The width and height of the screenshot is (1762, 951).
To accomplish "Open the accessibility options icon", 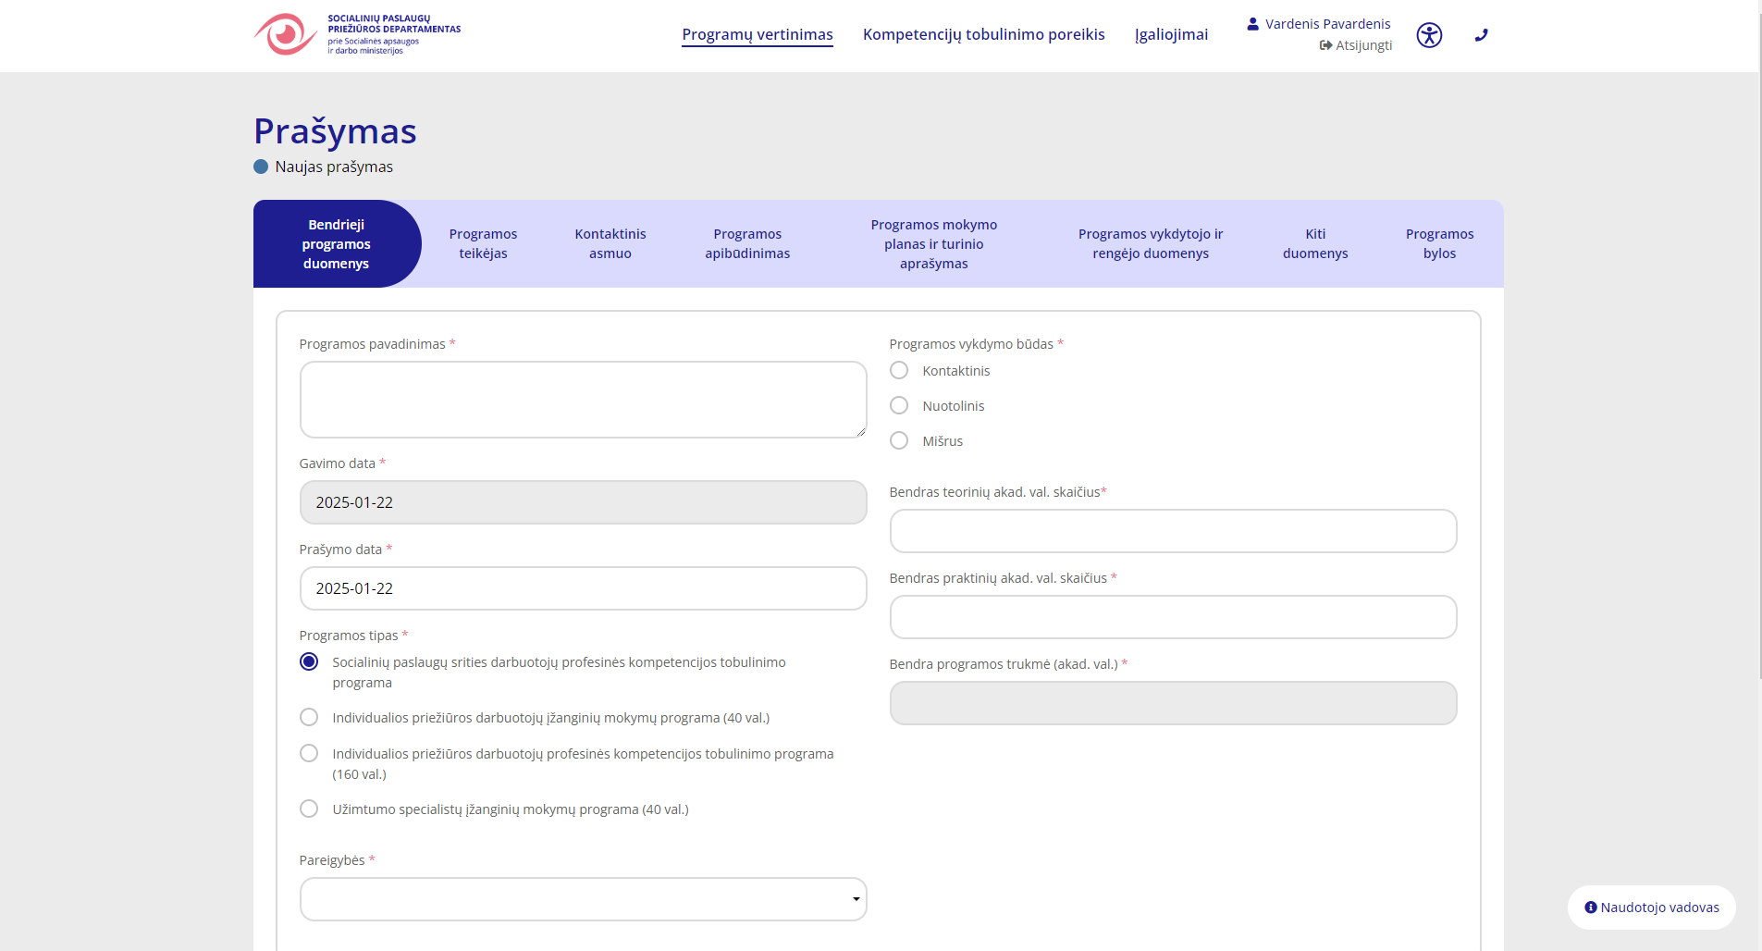I will pyautogui.click(x=1429, y=35).
